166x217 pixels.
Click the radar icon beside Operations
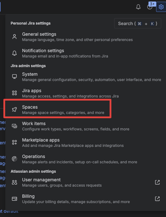(x=14, y=159)
